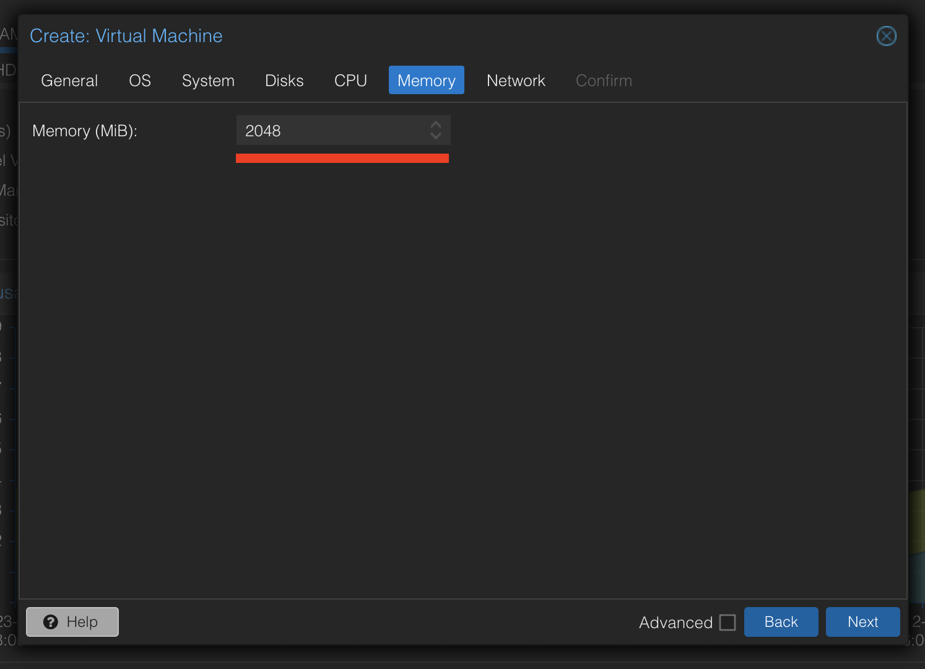
Task: Open the Disks tab
Action: 284,81
